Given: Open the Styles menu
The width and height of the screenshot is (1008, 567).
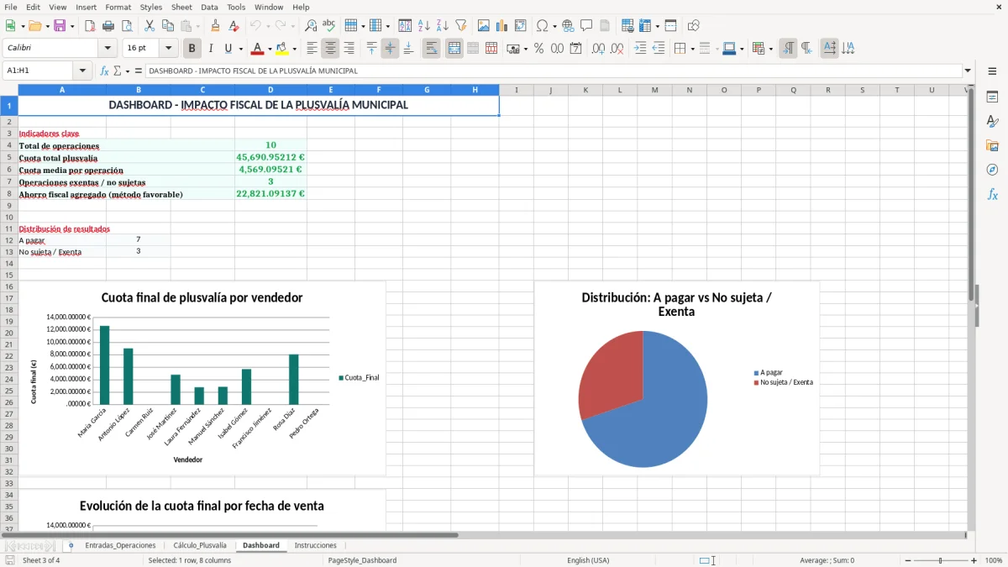Looking at the screenshot, I should pos(151,7).
